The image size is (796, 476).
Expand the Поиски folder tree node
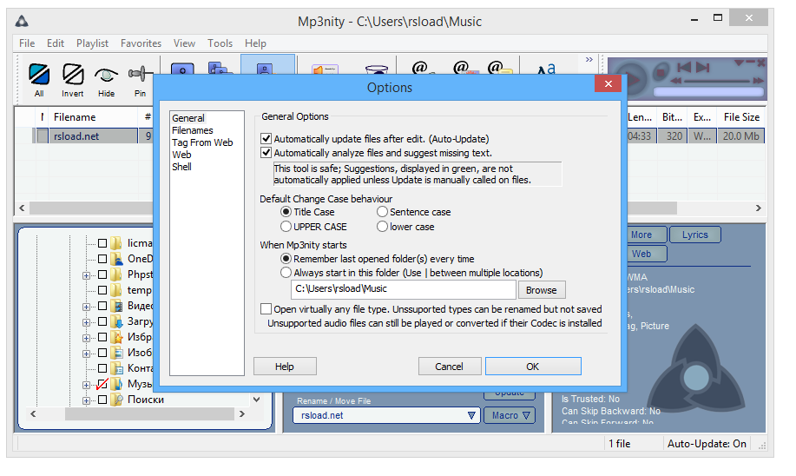(86, 400)
